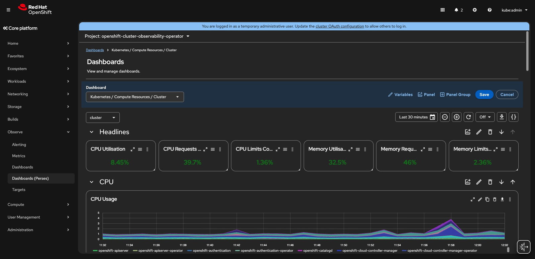Toggle openshift-apiserver legend series
The image size is (535, 259).
click(110, 250)
